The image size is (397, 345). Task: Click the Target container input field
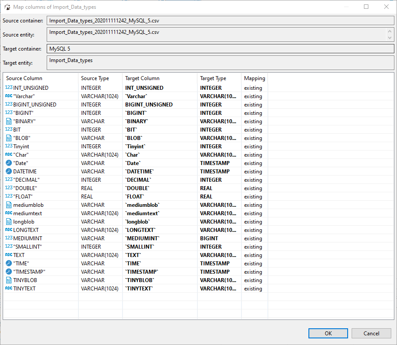pos(220,48)
